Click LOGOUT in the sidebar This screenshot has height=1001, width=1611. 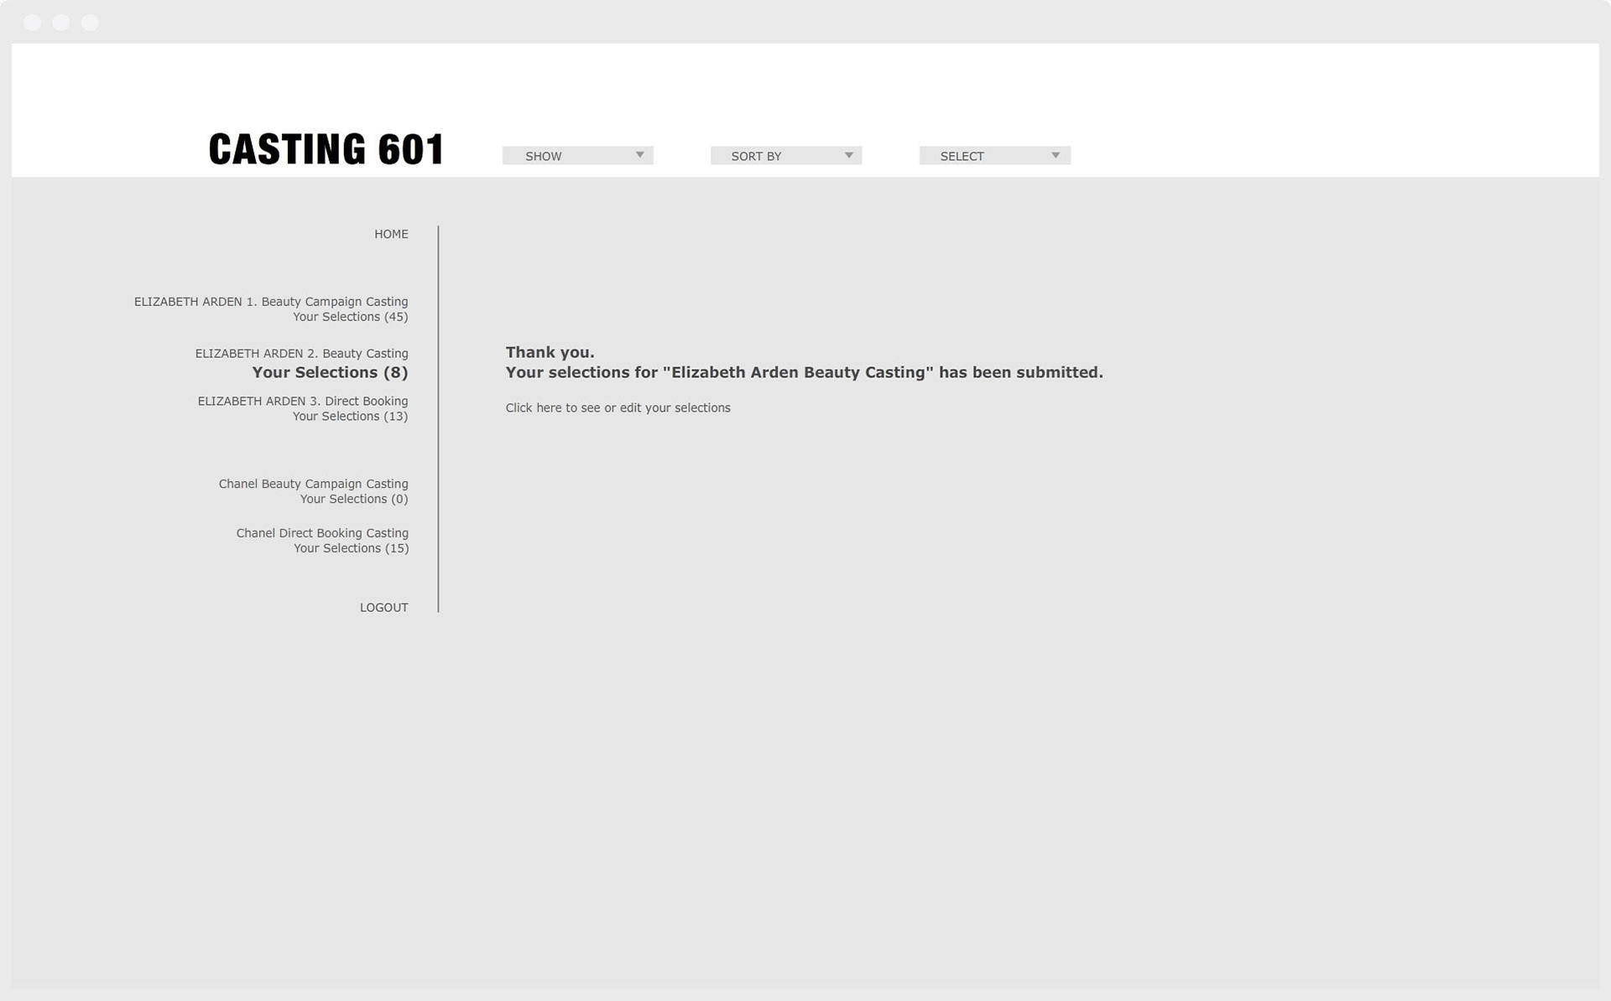pos(383,608)
